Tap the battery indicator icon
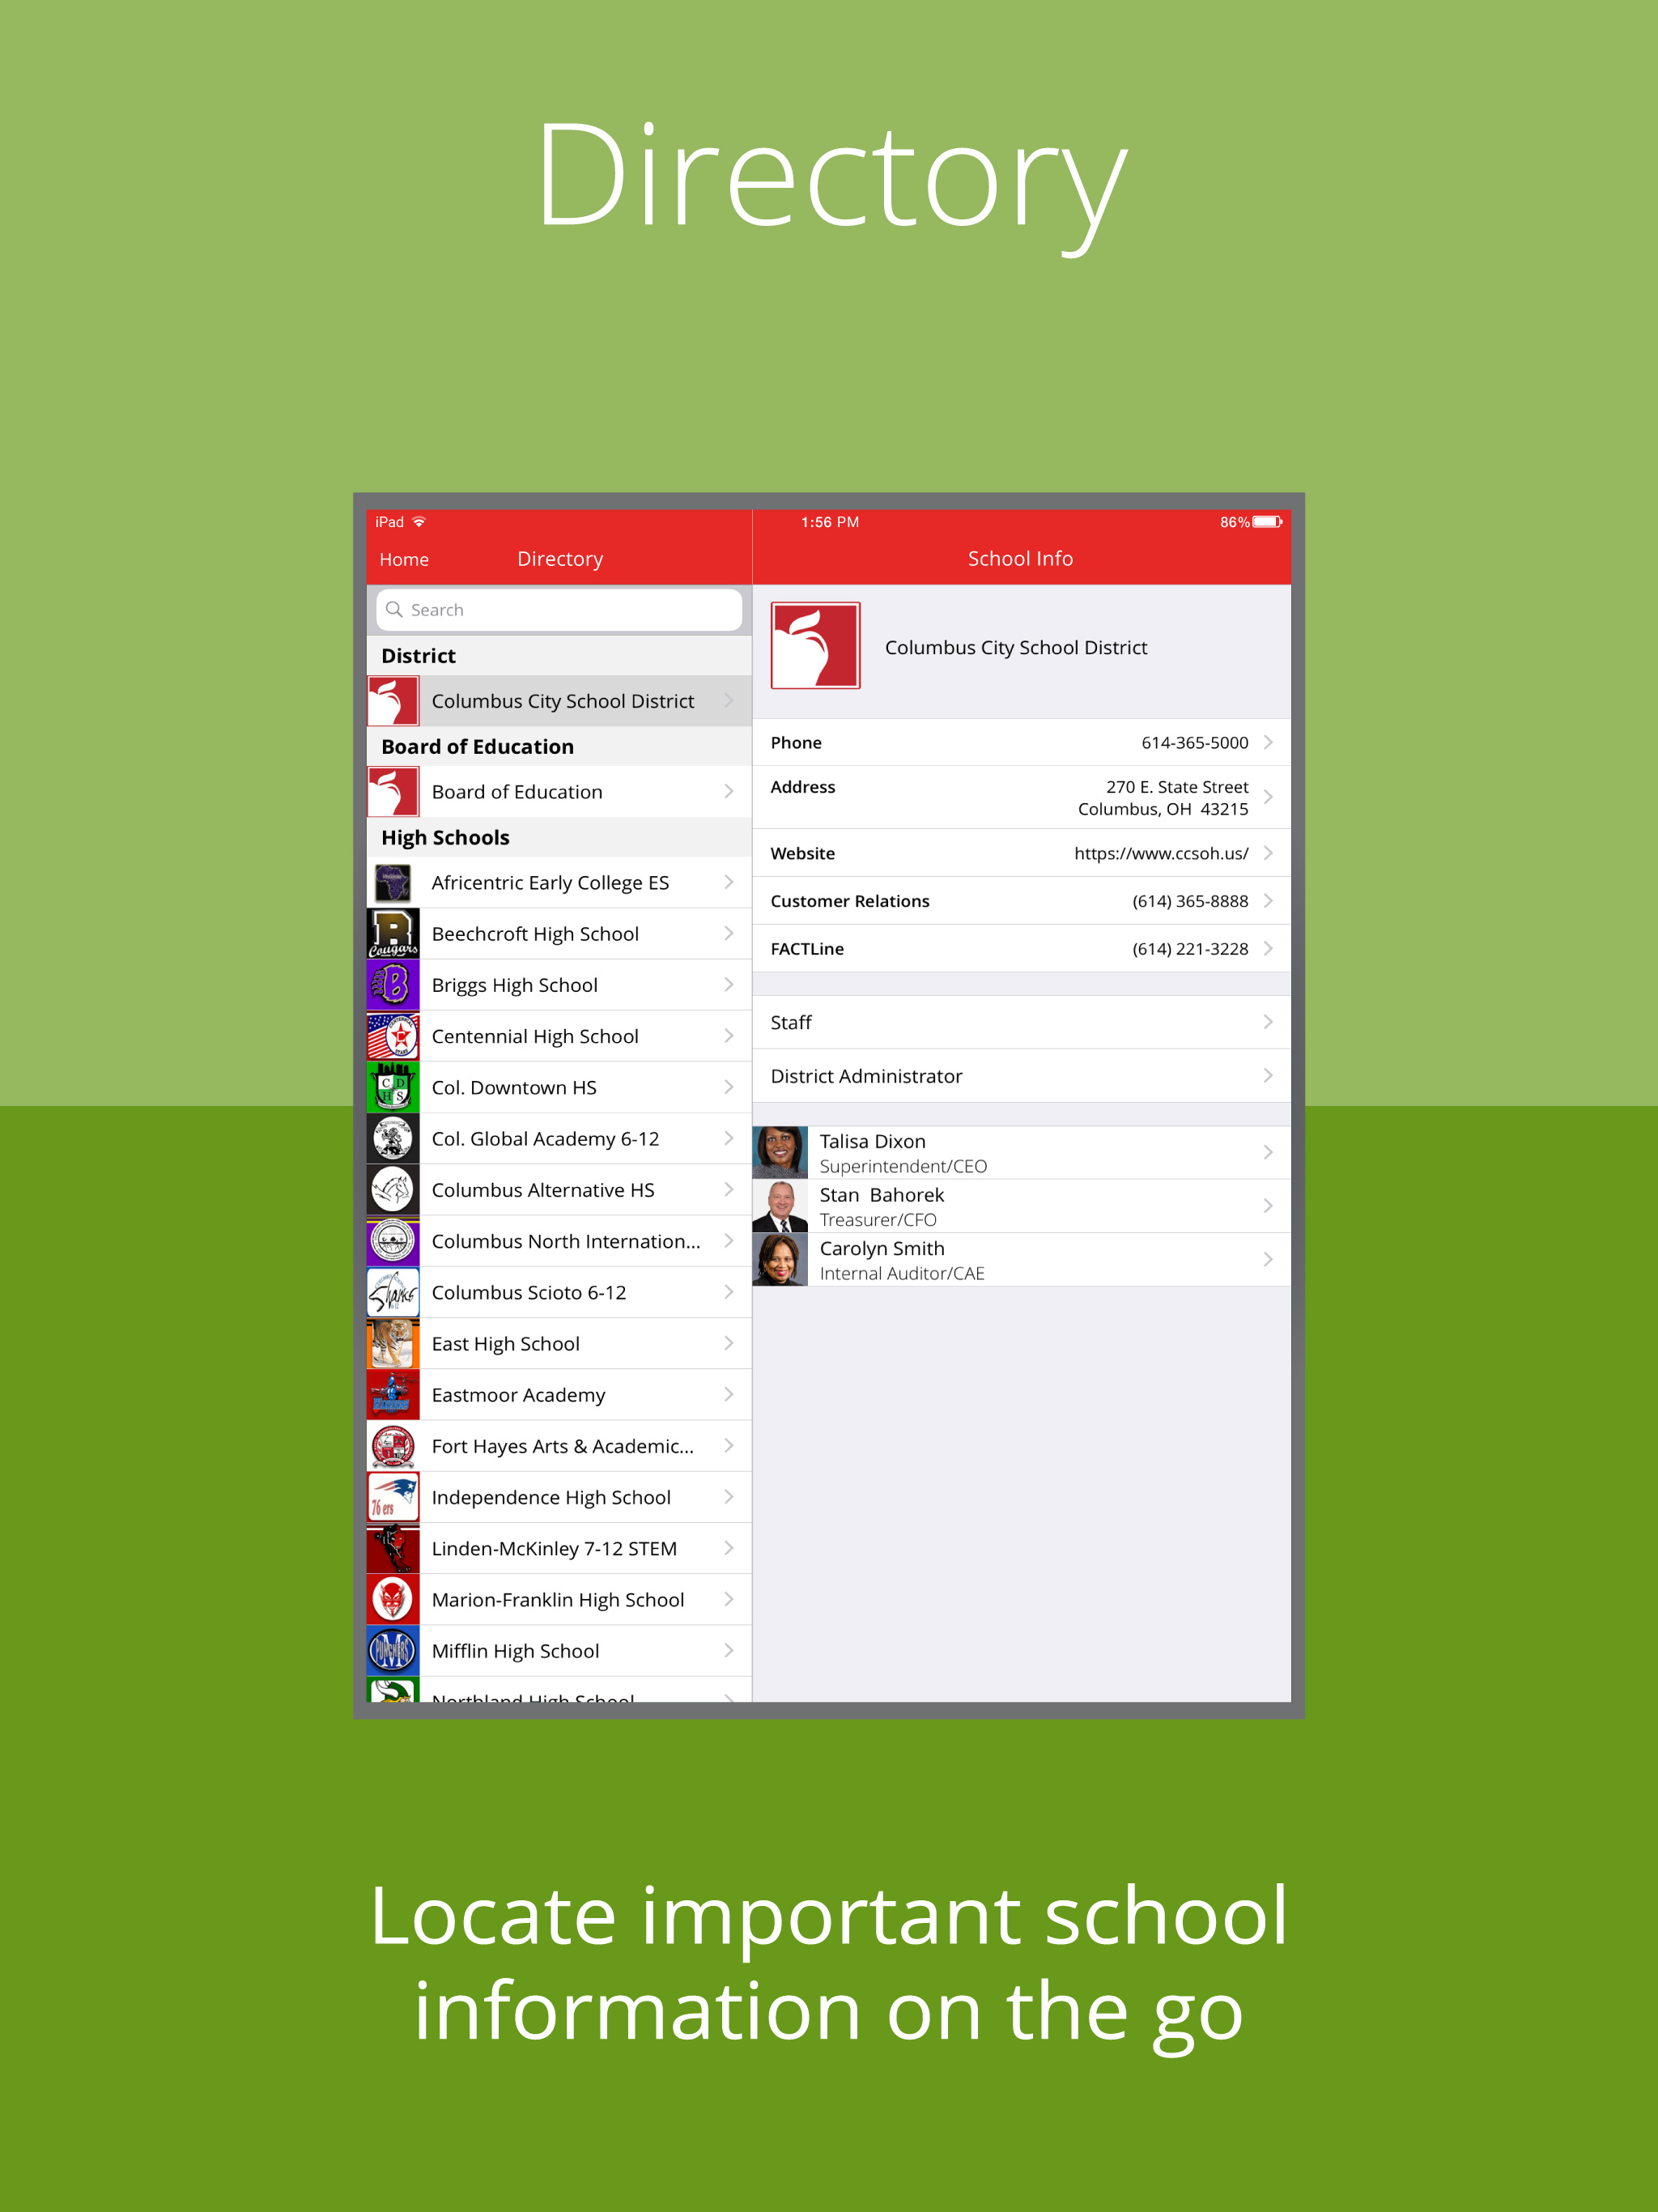This screenshot has width=1658, height=2212. tap(1267, 522)
